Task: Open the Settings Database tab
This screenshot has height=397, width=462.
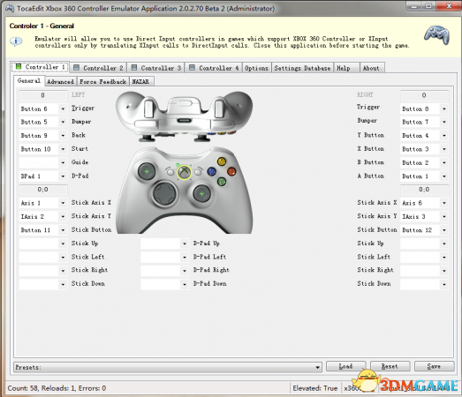Action: [x=302, y=68]
